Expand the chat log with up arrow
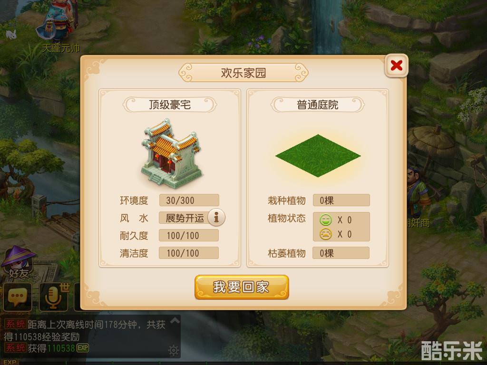 point(175,320)
